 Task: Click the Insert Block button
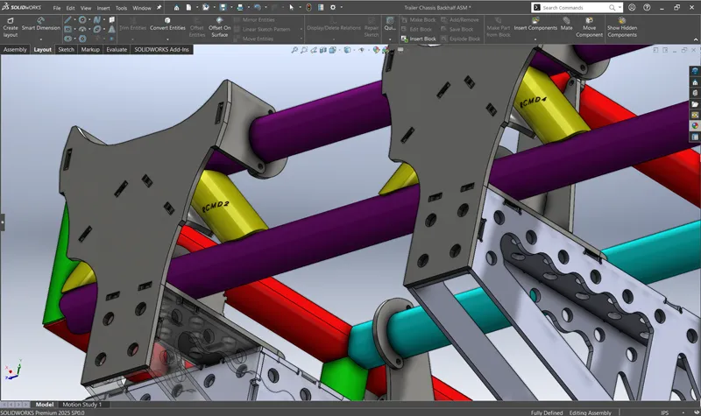point(419,39)
